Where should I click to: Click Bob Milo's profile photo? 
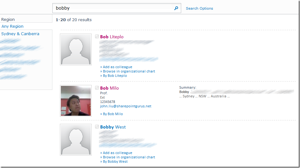click(x=76, y=101)
